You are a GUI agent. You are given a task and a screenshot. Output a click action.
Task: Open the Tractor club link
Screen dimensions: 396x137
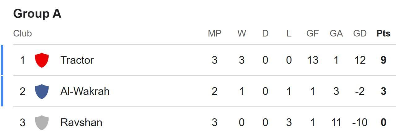(77, 60)
